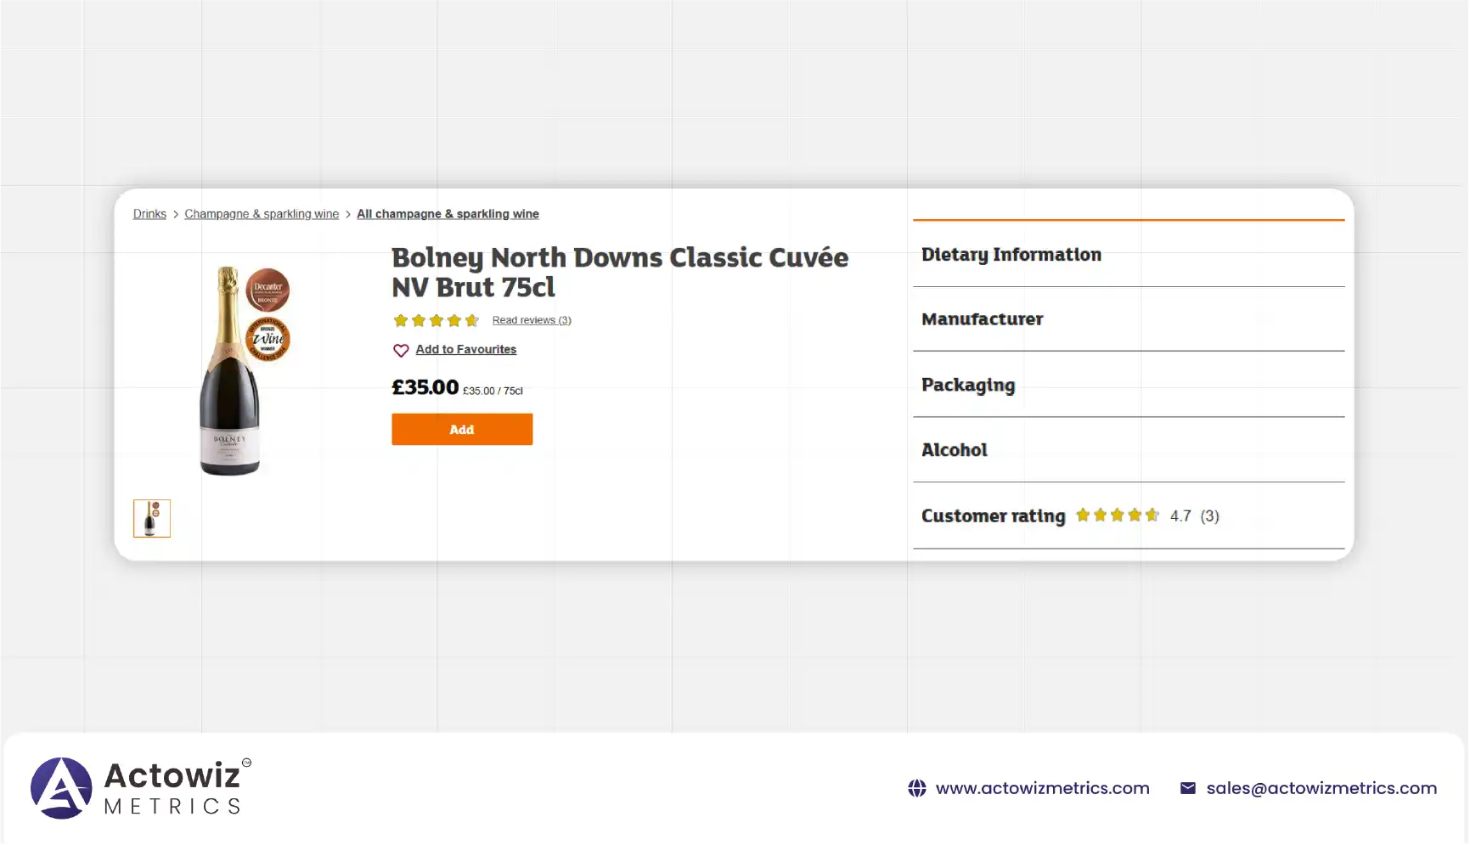Click the large Bolney bottle image
This screenshot has height=845, width=1470.
(228, 374)
